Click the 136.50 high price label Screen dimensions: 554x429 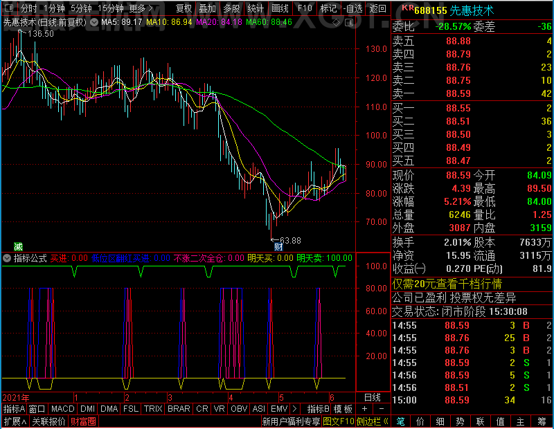pos(41,34)
